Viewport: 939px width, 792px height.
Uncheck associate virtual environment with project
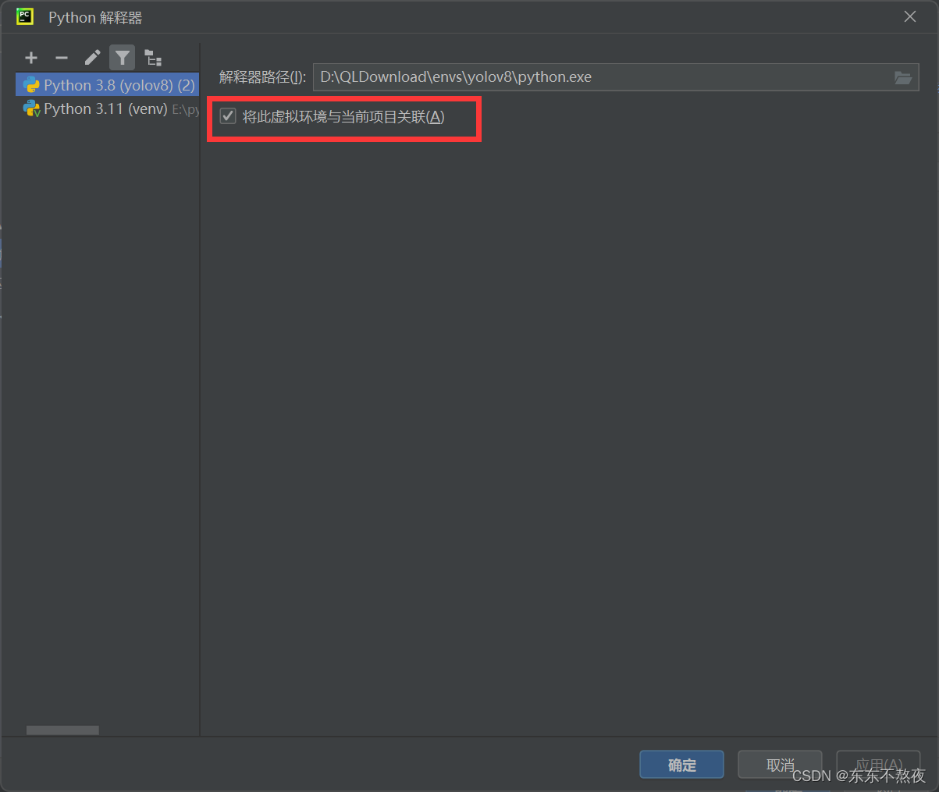[228, 117]
